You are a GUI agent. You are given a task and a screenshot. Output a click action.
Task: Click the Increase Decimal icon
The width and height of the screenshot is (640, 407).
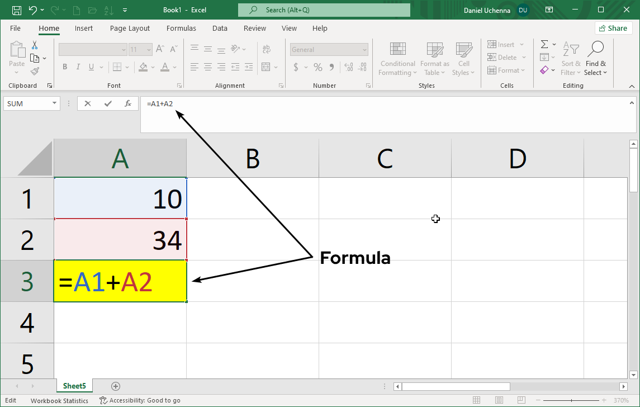[x=347, y=67]
